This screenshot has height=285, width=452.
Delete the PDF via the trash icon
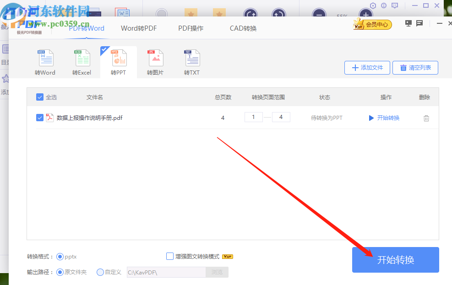click(426, 118)
